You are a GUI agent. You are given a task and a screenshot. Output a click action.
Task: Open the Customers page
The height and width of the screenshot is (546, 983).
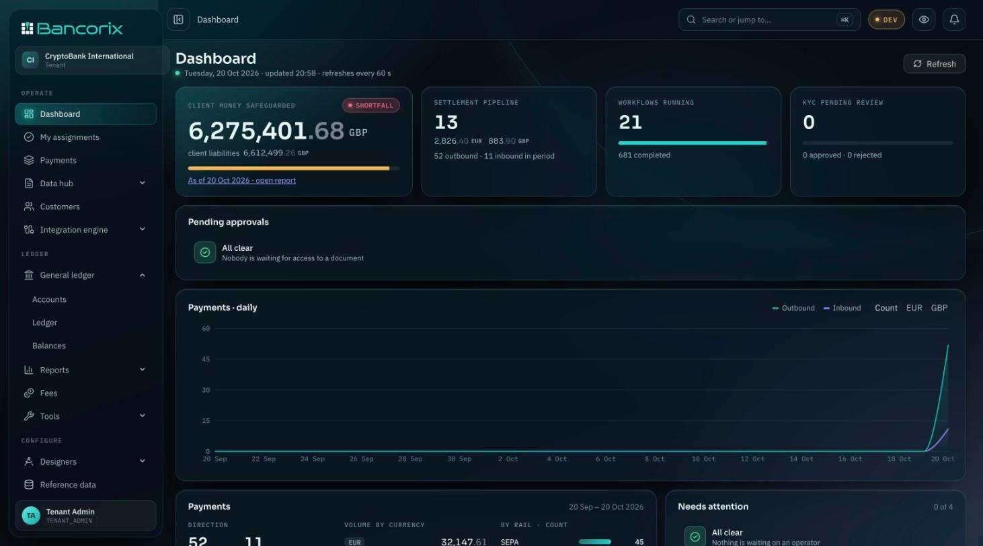click(x=85, y=206)
